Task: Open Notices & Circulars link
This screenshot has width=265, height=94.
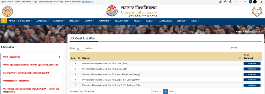Action: pos(73,2)
